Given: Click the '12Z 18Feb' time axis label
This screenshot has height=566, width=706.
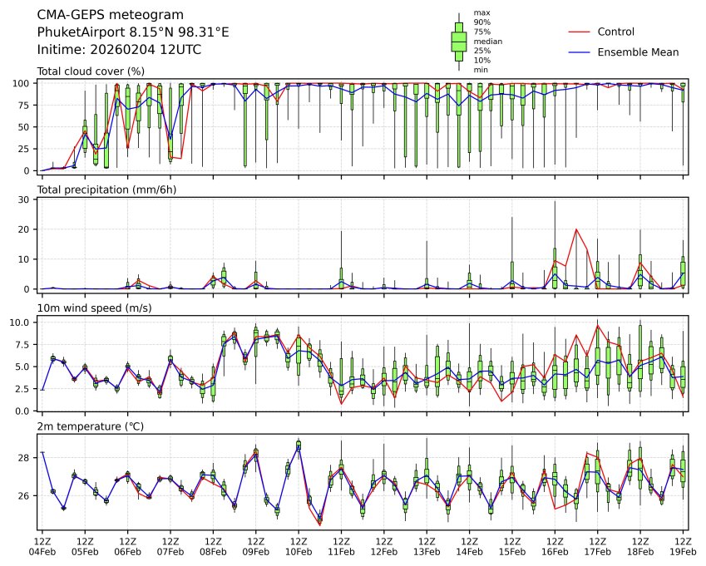Looking at the screenshot, I should point(640,547).
